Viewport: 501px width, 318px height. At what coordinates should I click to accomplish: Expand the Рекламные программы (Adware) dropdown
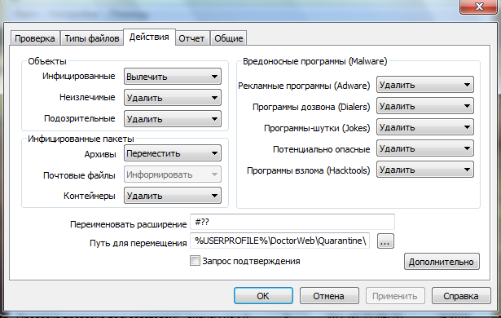[x=425, y=85]
